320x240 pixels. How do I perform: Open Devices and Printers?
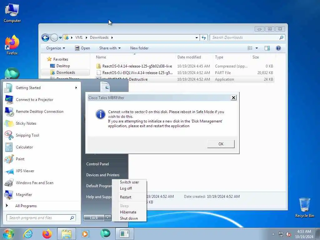(102, 175)
